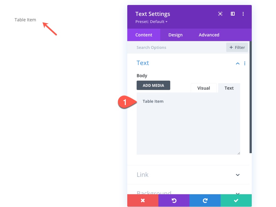The height and width of the screenshot is (207, 276).
Task: Click the Filter button
Action: pyautogui.click(x=237, y=47)
